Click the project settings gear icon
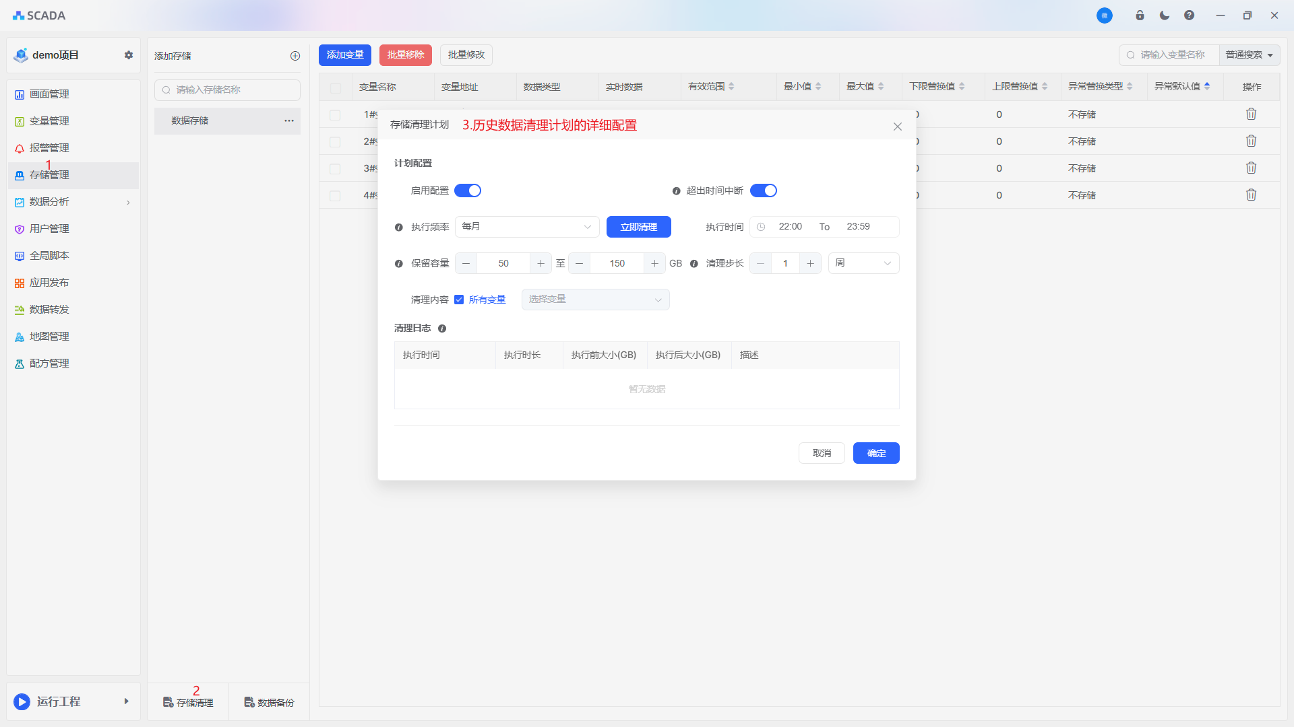This screenshot has width=1294, height=727. pyautogui.click(x=128, y=55)
